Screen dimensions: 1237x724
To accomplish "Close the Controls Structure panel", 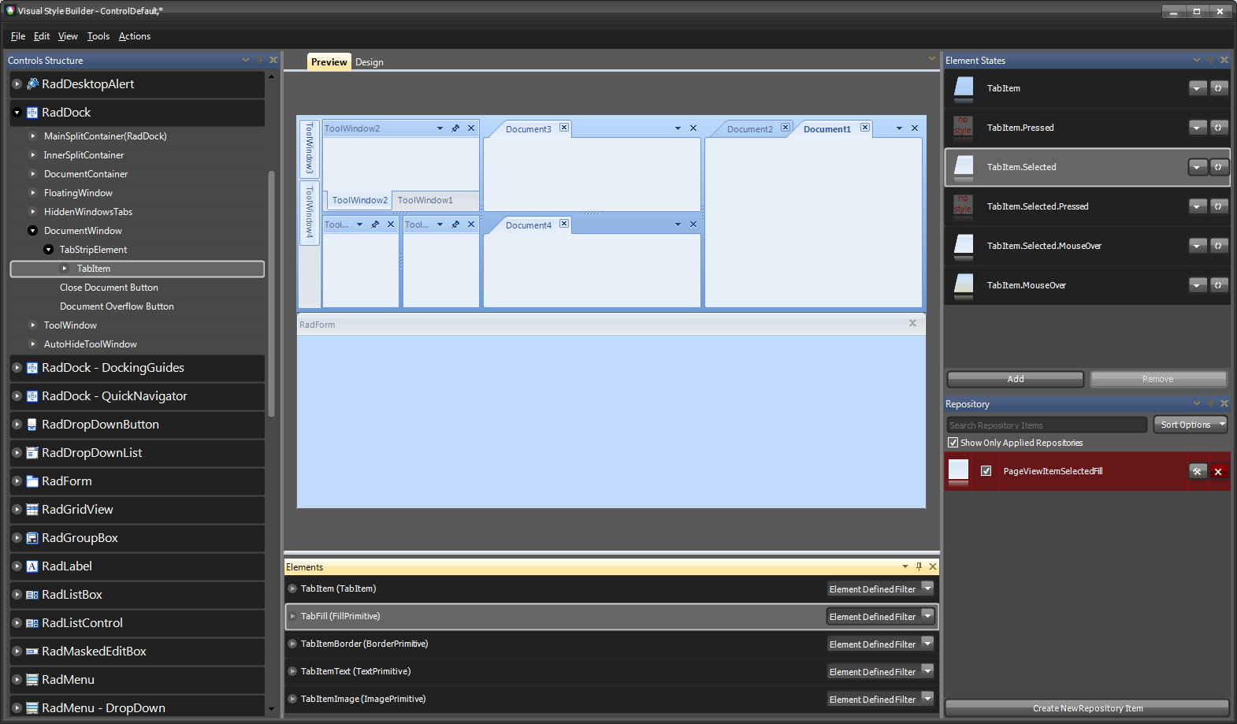I will 273,60.
